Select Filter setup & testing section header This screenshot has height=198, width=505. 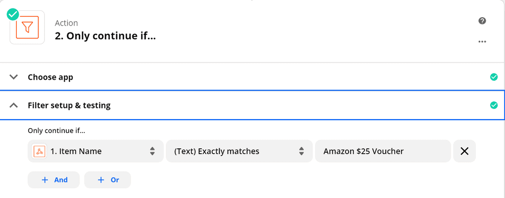tap(69, 105)
